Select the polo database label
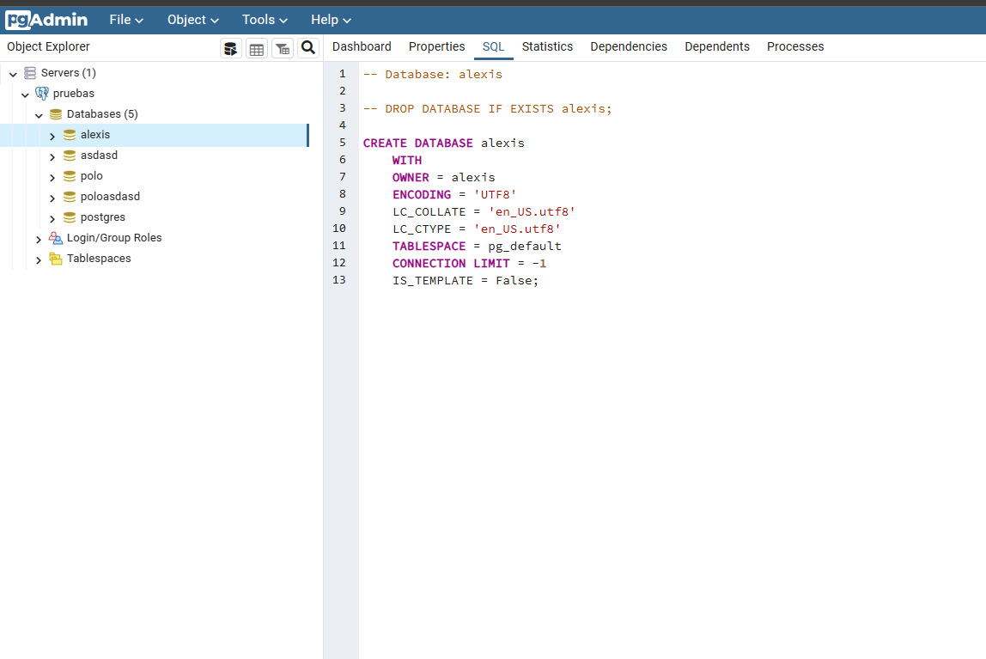986x659 pixels. point(91,176)
